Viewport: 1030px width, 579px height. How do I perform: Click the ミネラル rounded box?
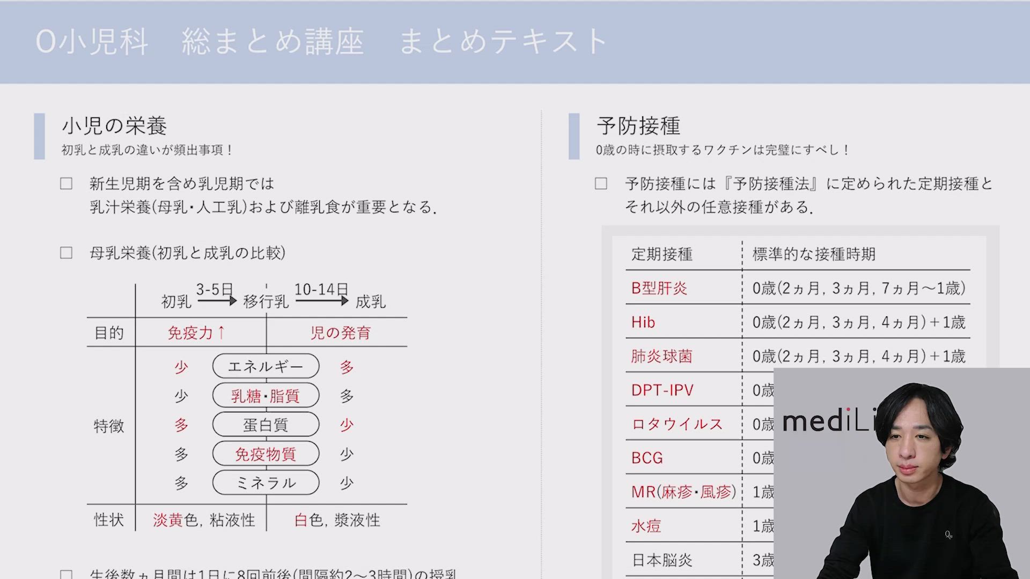click(x=266, y=483)
